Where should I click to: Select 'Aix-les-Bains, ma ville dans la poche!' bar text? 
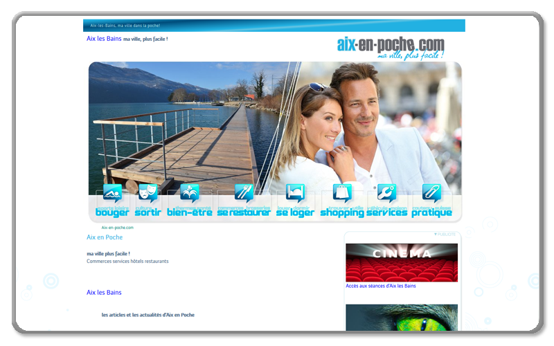(x=125, y=26)
